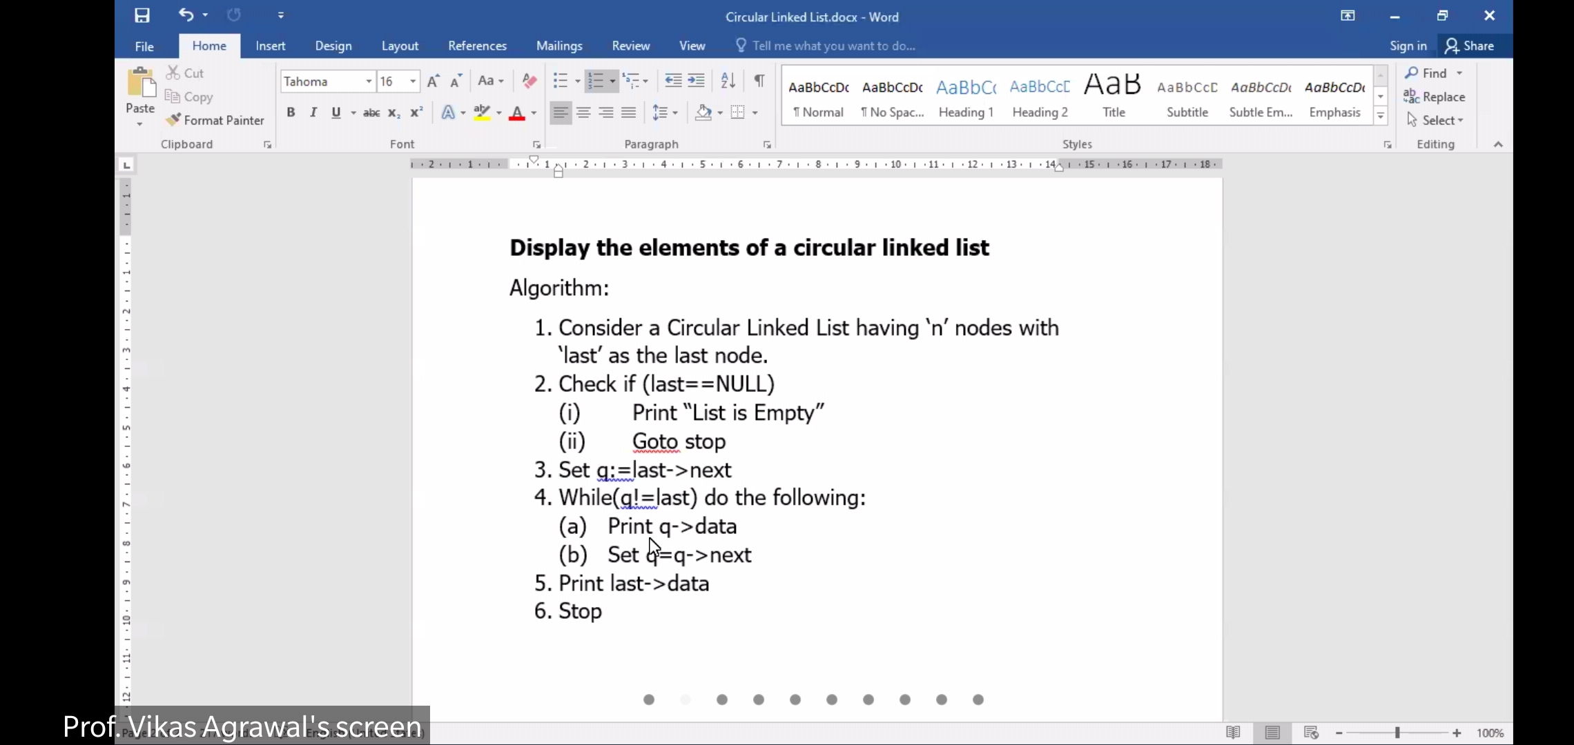Screen dimensions: 1574x745
Task: Toggle Show paragraph marks pilcrow
Action: [759, 81]
